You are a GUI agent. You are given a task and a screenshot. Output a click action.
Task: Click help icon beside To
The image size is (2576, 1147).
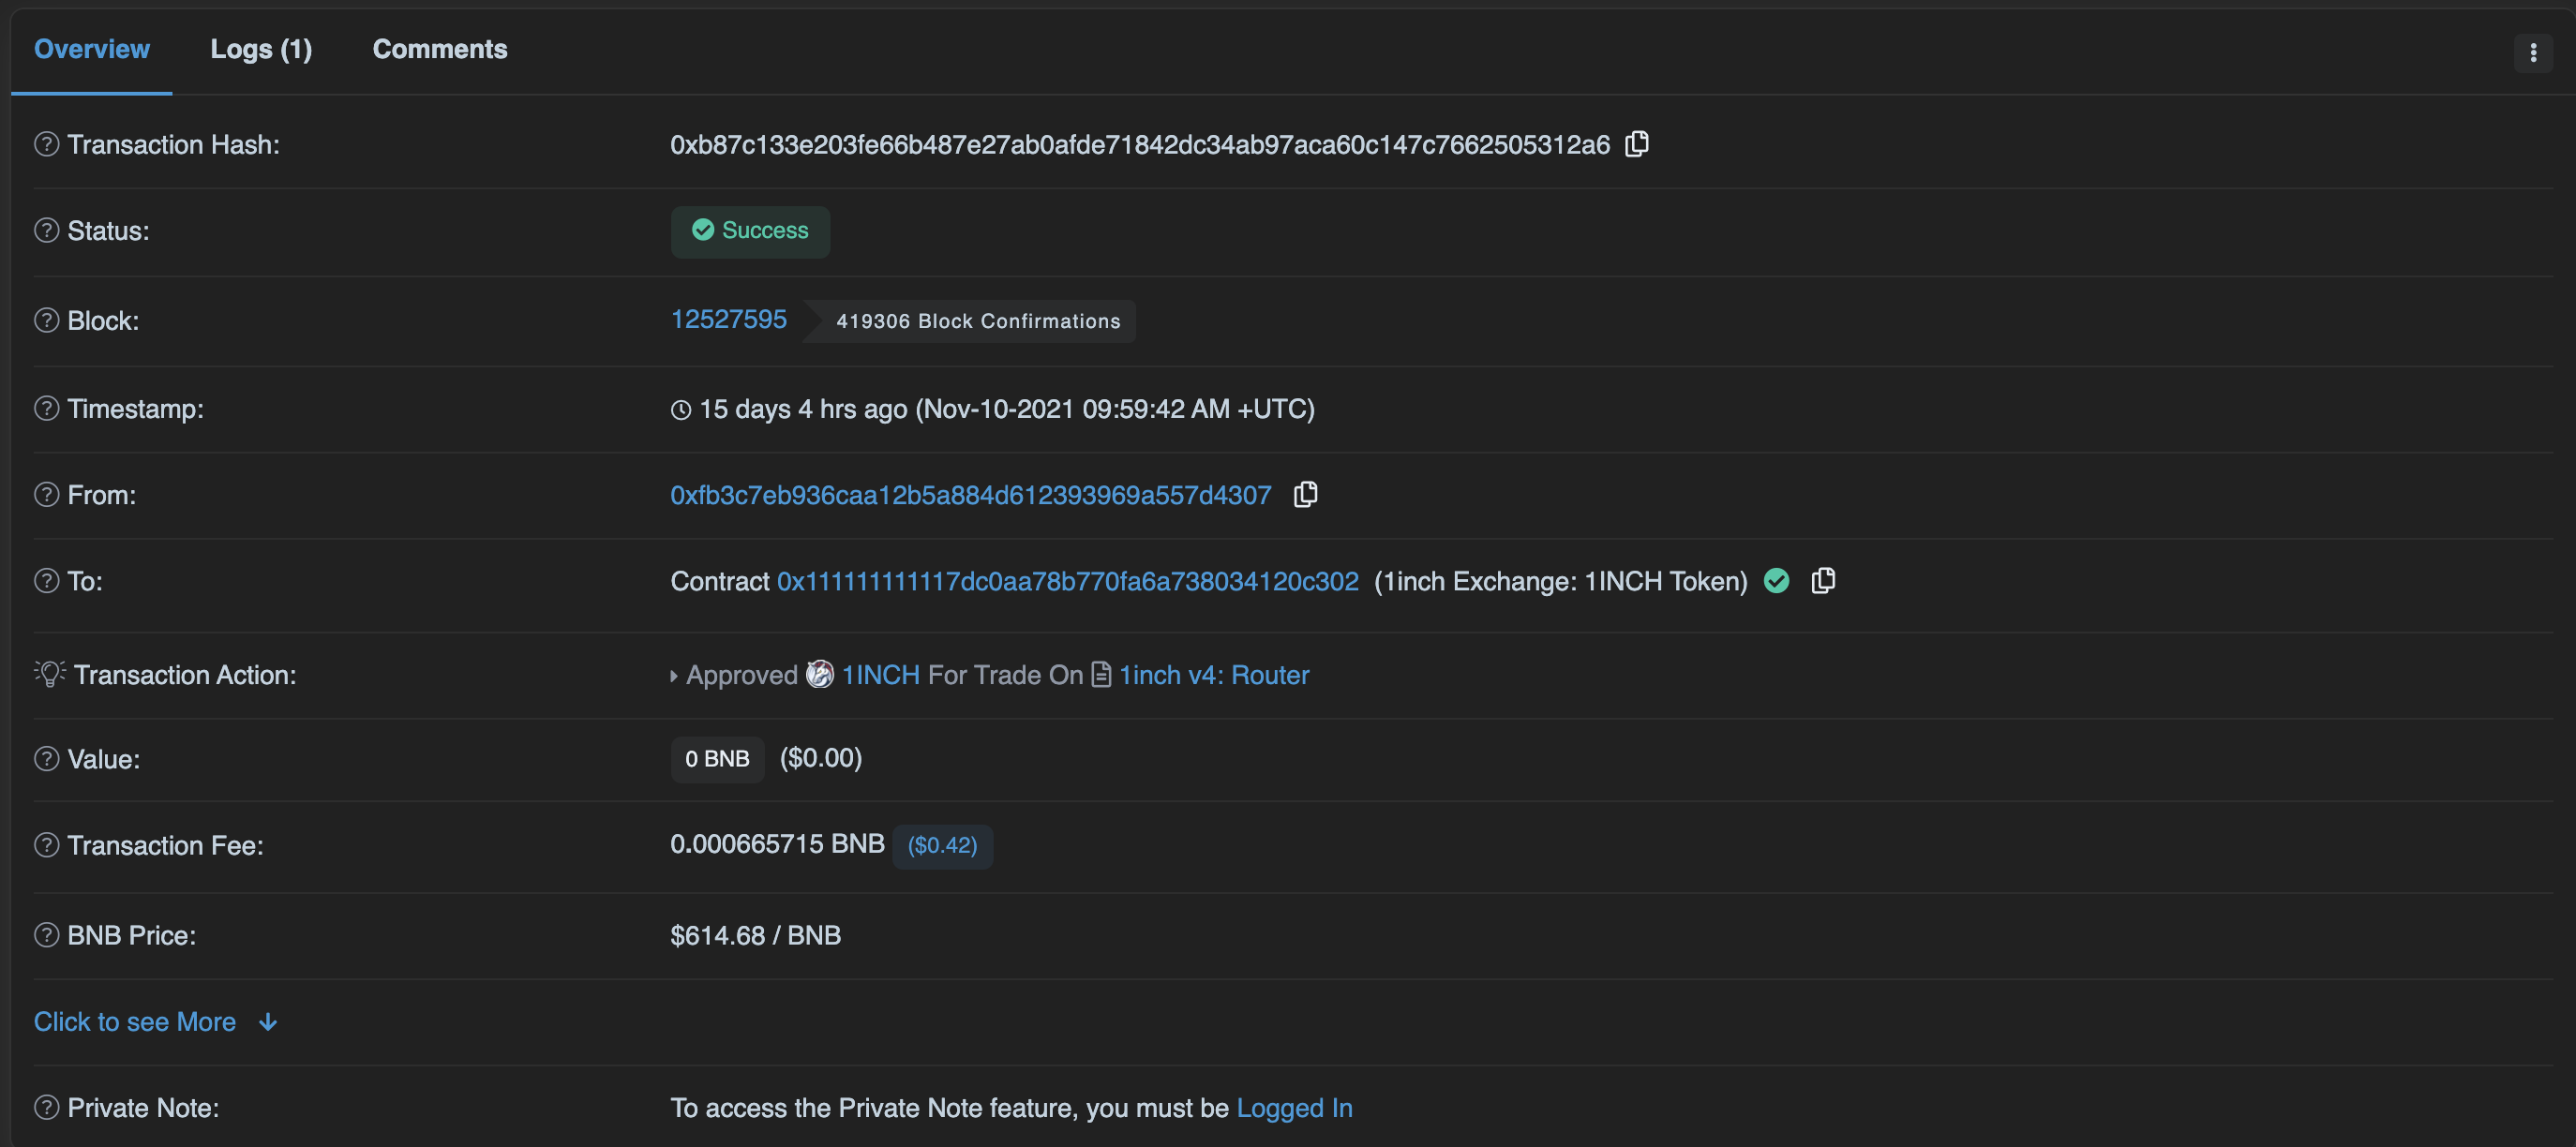pyautogui.click(x=47, y=580)
